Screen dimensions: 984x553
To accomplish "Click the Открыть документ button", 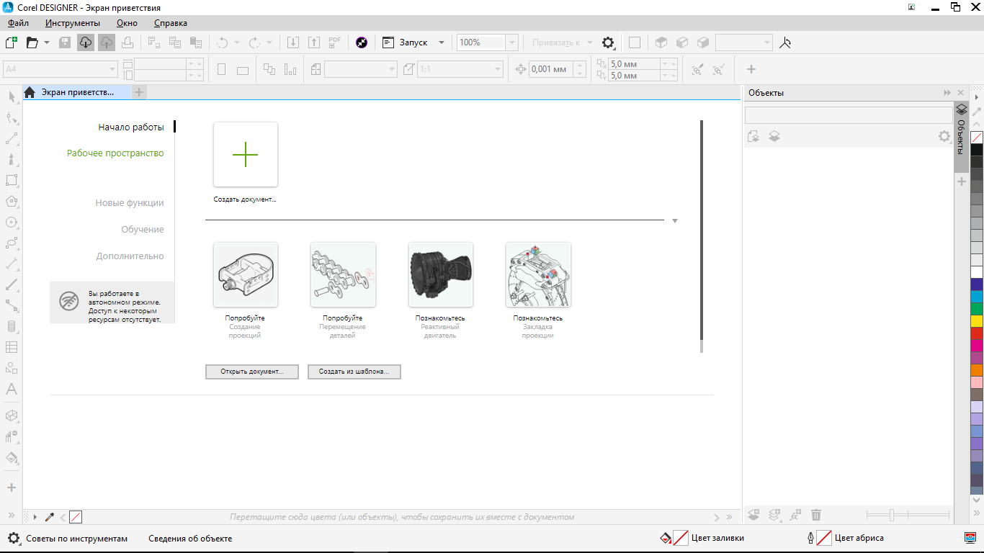I will tap(252, 372).
